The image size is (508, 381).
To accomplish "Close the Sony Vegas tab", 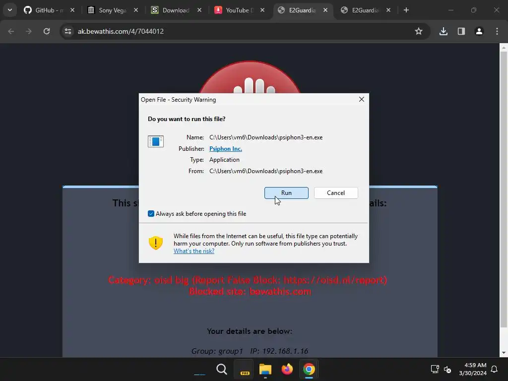I will (x=136, y=10).
